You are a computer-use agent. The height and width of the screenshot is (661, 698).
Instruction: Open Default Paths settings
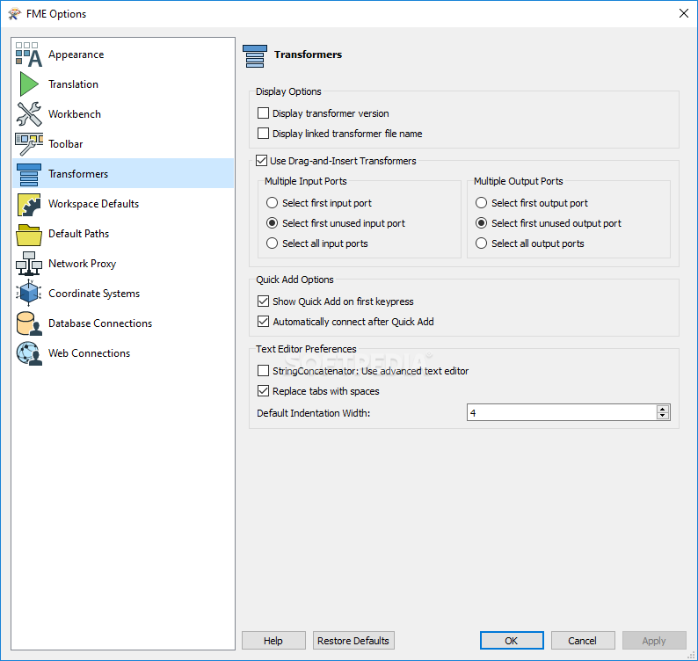123,234
